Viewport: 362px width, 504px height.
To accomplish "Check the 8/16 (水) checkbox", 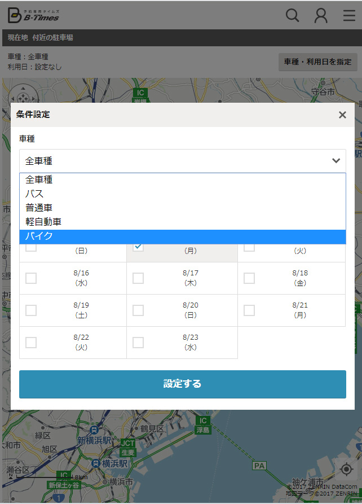I will point(31,278).
